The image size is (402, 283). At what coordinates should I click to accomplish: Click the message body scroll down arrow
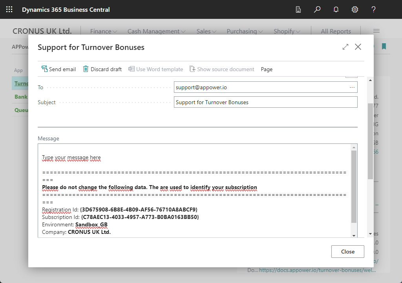354,235
